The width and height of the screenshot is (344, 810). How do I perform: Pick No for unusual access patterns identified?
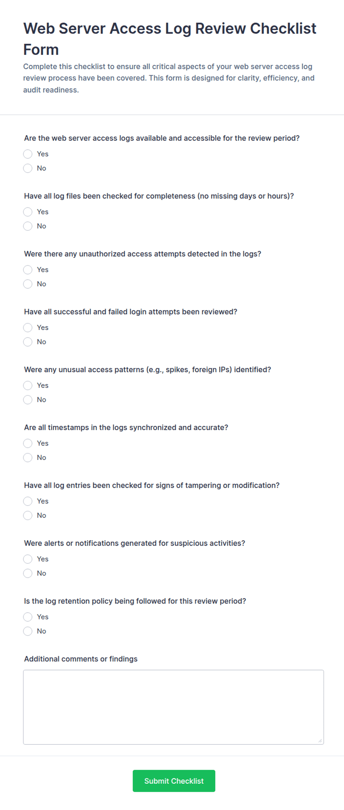[28, 400]
